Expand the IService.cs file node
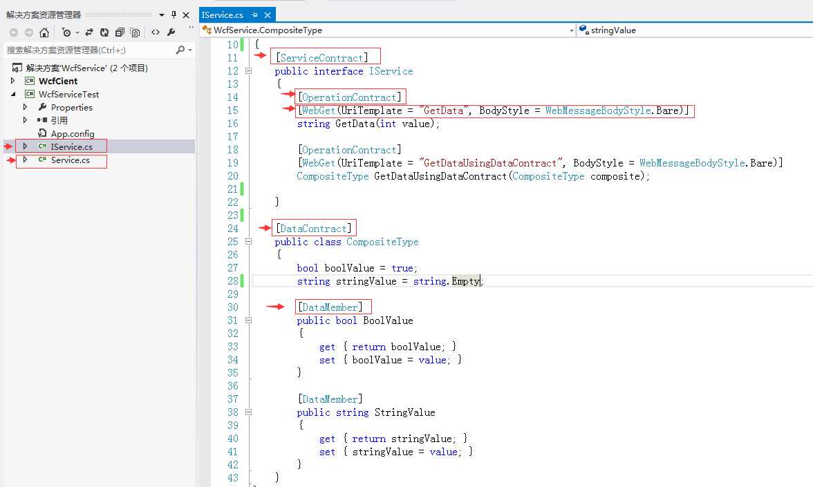Viewport: 813px width, 487px height. point(25,146)
